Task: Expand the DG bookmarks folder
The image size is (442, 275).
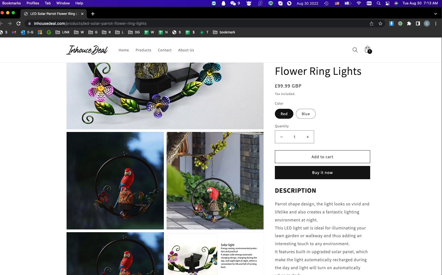Action: click(134, 32)
